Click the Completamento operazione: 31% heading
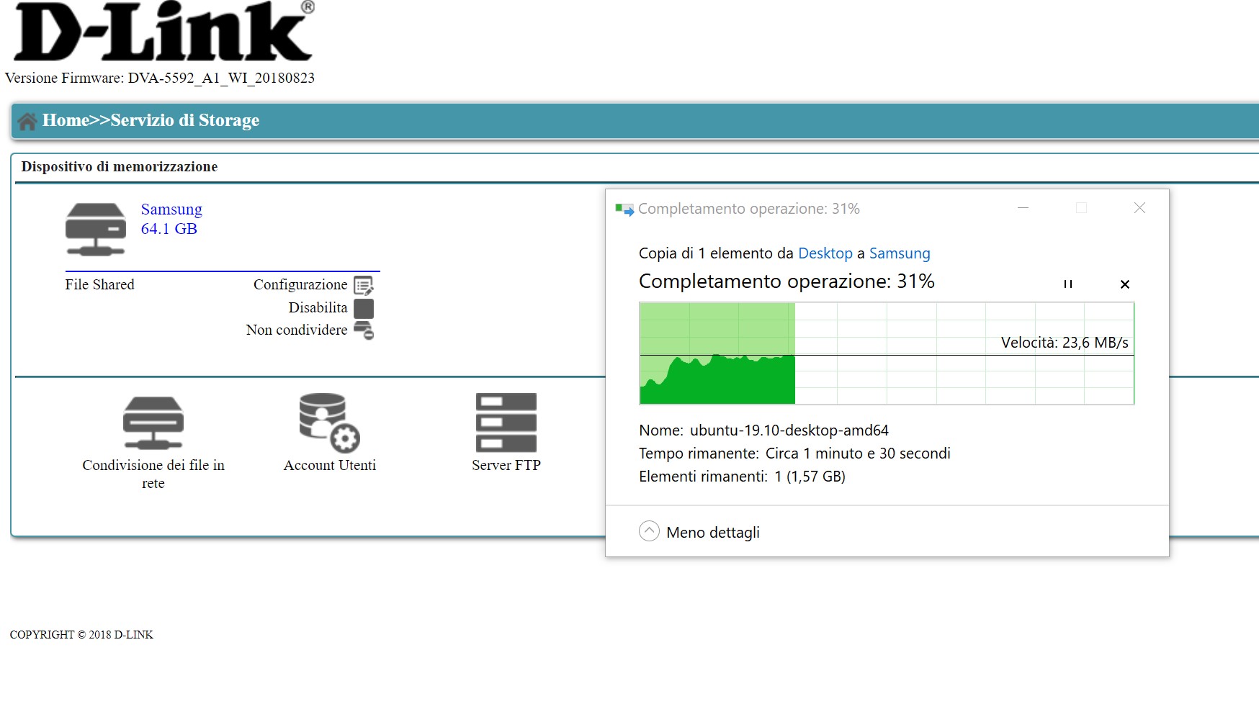 click(x=787, y=281)
